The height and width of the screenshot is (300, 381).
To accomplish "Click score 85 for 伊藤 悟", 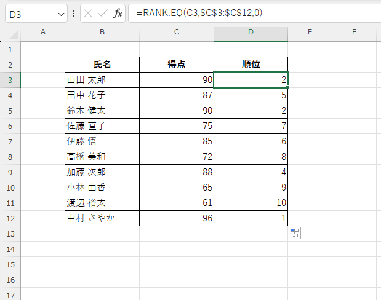I will 177,141.
